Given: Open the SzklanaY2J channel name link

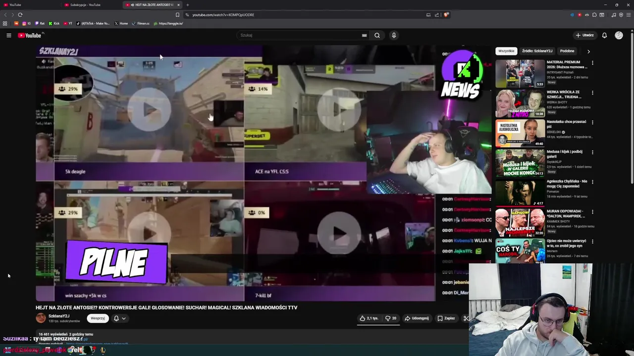Looking at the screenshot, I should (x=59, y=316).
